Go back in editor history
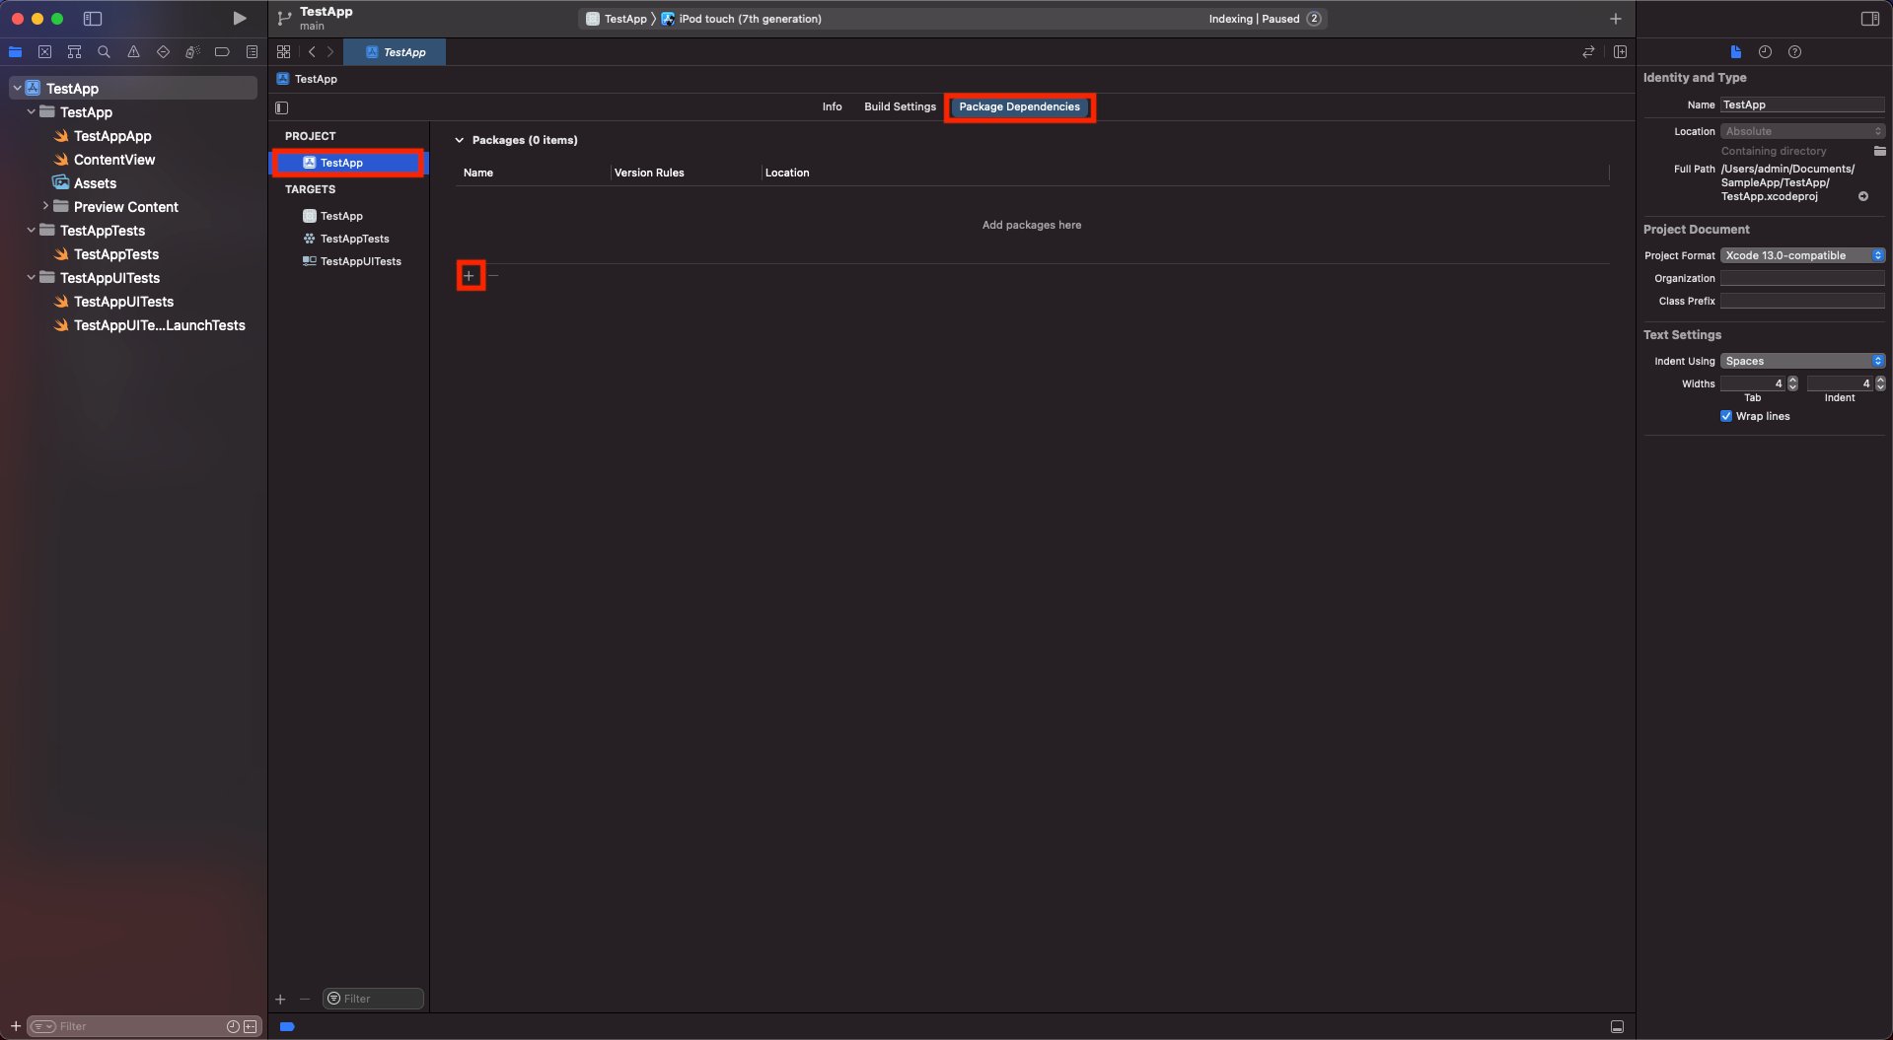 tap(312, 52)
